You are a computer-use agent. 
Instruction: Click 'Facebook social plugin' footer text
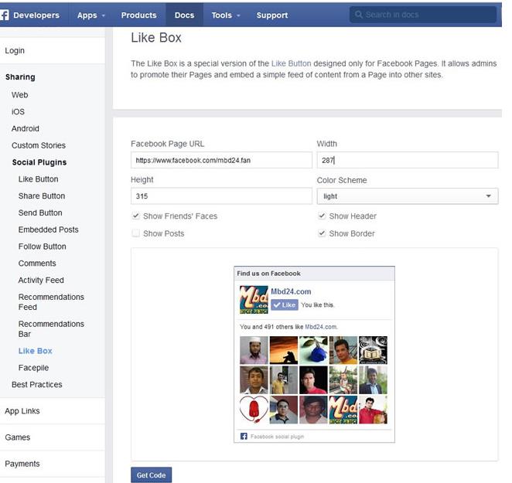(277, 437)
